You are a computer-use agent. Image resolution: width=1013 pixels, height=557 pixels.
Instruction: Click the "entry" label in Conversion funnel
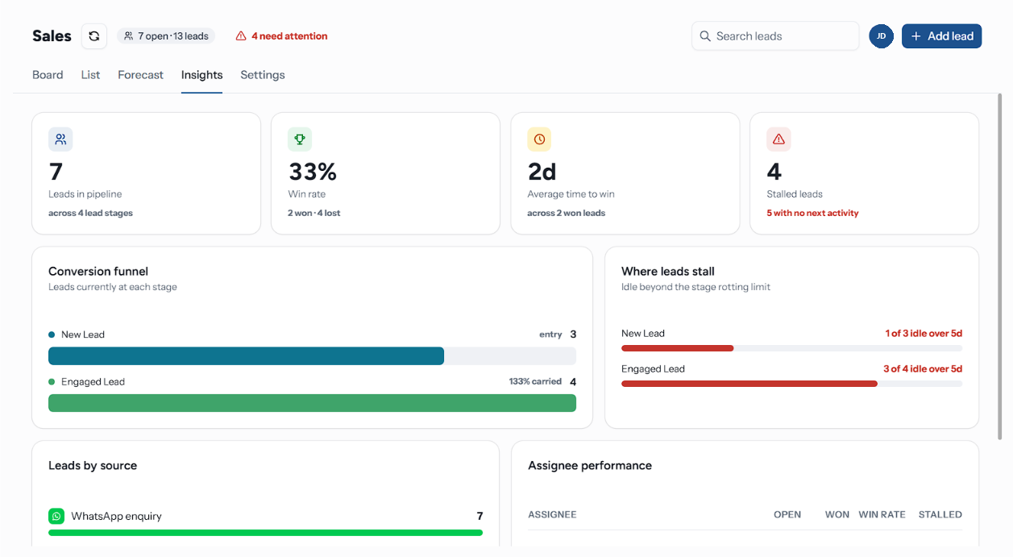coord(550,335)
